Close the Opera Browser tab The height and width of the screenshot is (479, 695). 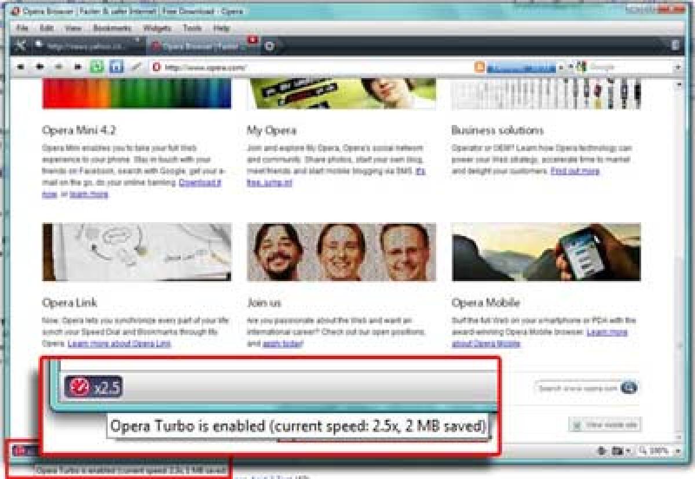(x=253, y=40)
